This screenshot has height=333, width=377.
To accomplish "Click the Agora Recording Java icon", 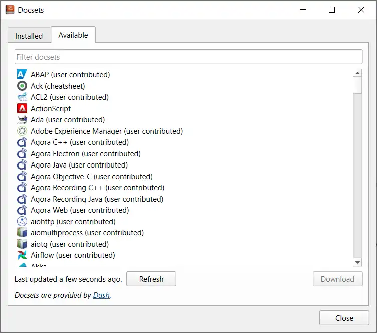I will coord(22,199).
